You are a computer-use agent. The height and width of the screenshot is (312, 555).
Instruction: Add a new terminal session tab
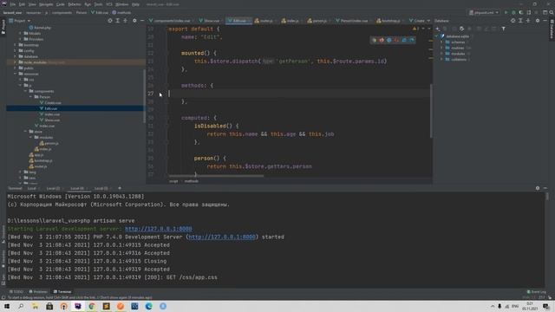click(x=120, y=188)
